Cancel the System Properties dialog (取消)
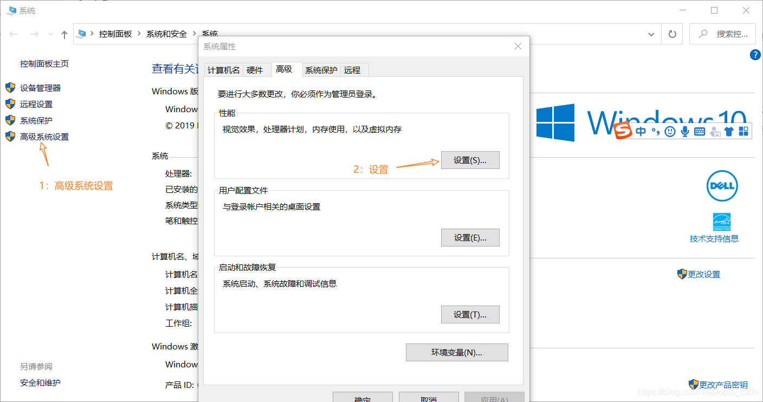This screenshot has height=402, width=763. [x=429, y=397]
